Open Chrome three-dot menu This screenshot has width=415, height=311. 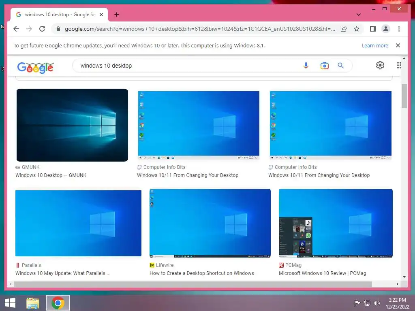399,29
